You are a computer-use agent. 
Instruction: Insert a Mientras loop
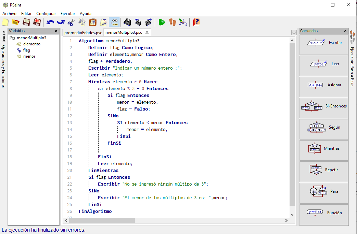coord(324,150)
